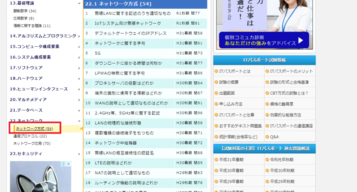This screenshot has width=357, height=192.
Task: Open question 無線LANに関する記述のうち適切なもの
Action: (x=132, y=14)
